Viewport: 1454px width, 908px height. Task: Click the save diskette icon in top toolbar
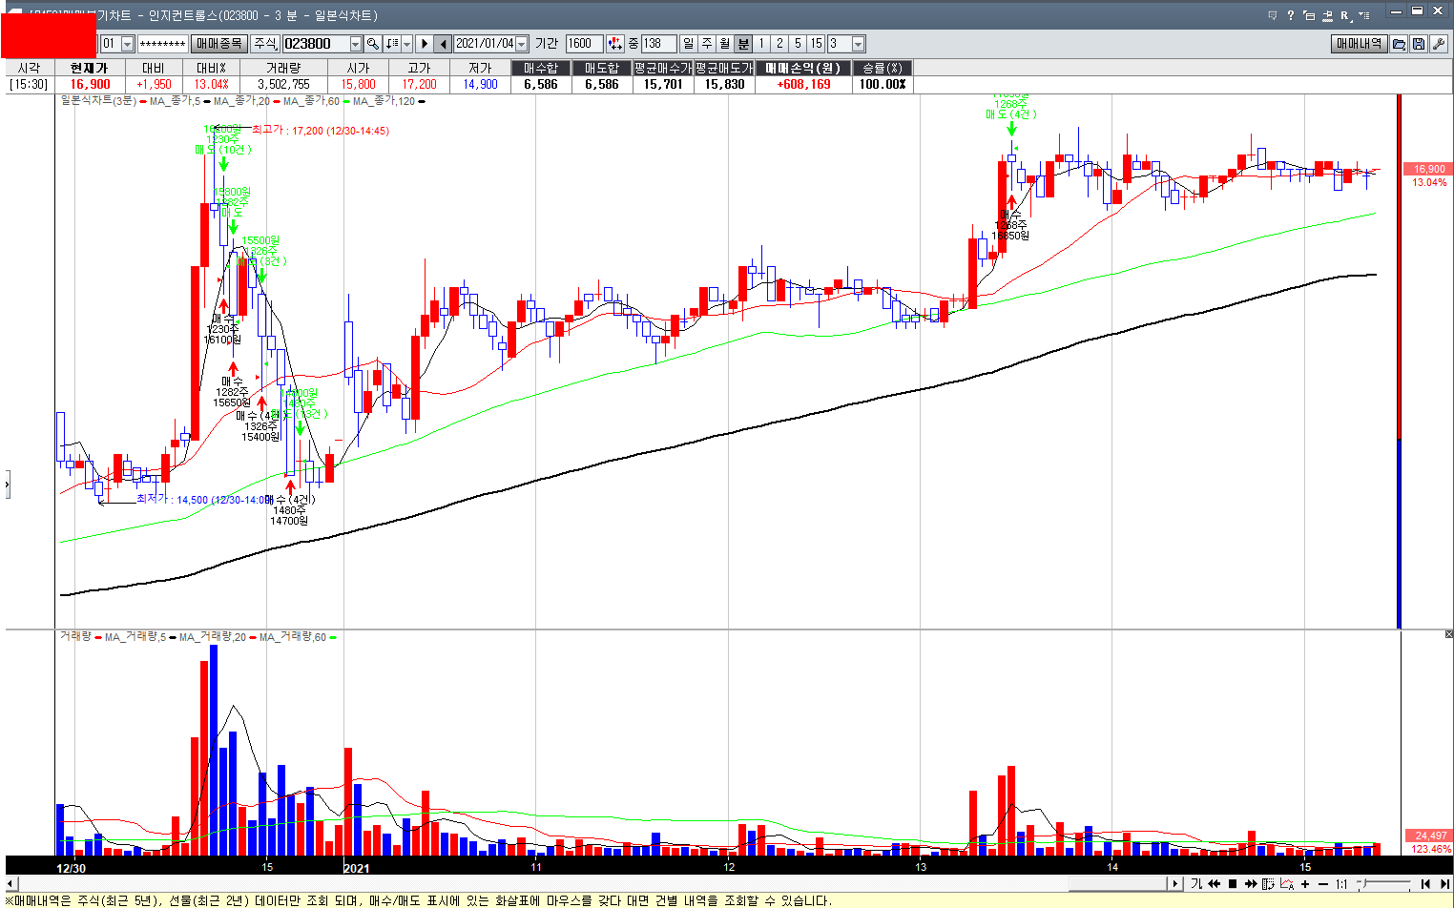coord(1419,44)
